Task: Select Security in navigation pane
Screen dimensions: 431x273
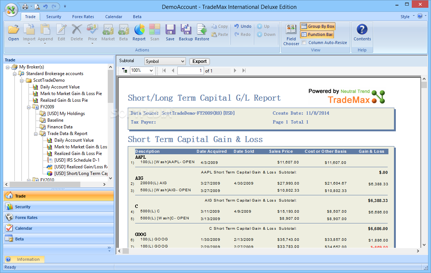Action: (x=59, y=206)
